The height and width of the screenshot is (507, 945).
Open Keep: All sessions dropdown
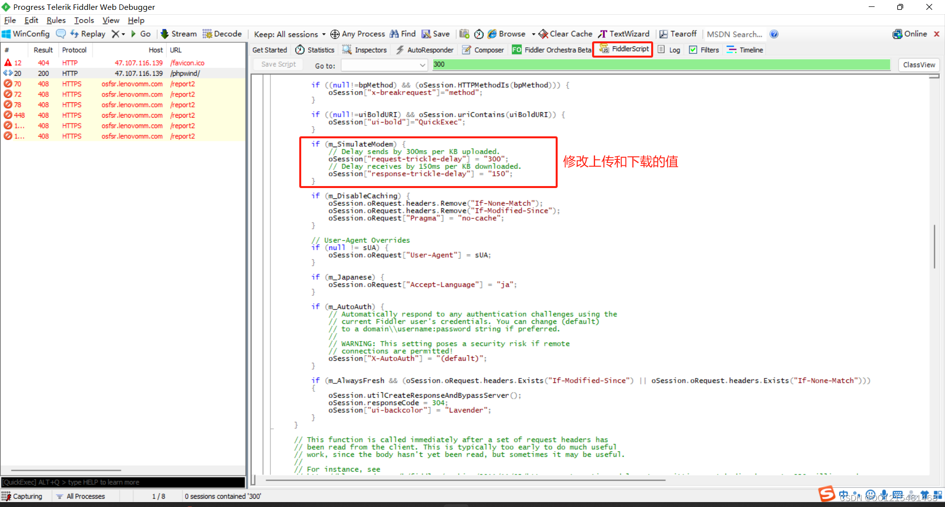click(x=290, y=34)
